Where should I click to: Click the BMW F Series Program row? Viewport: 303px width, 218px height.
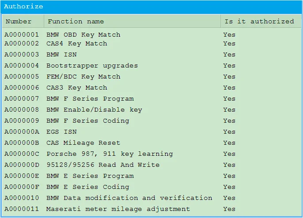tap(90, 99)
